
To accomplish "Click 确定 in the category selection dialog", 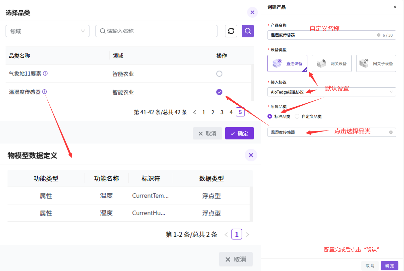I will 239,133.
